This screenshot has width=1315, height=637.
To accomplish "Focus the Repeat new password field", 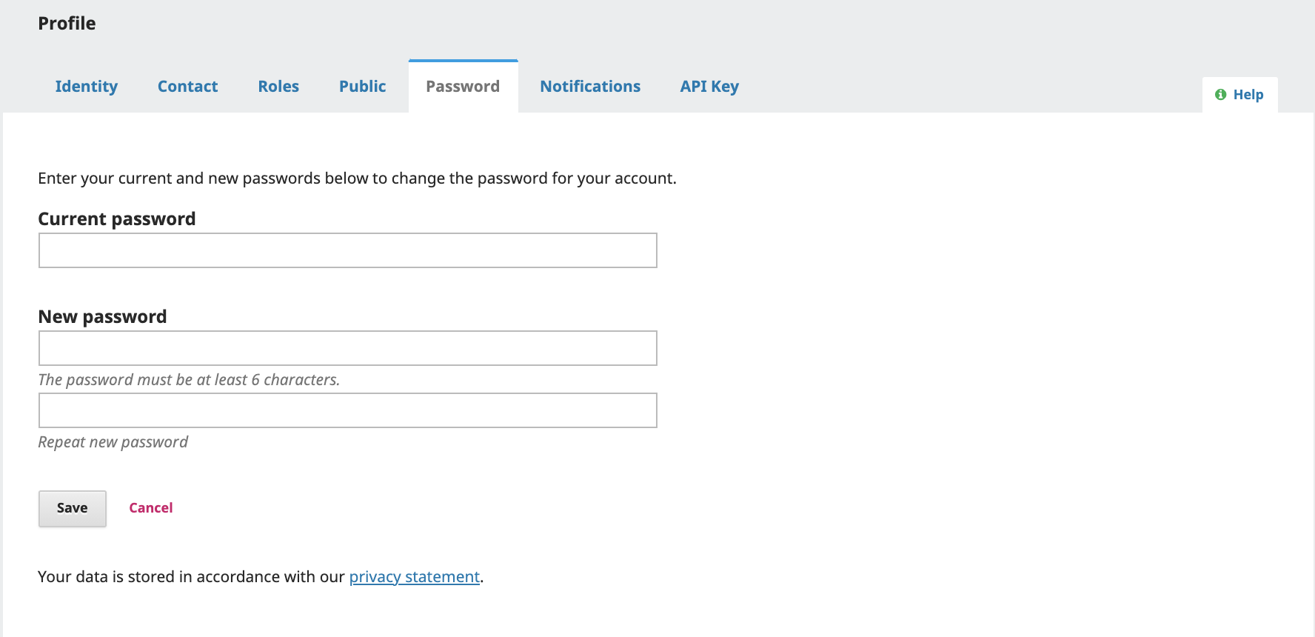I will click(347, 410).
